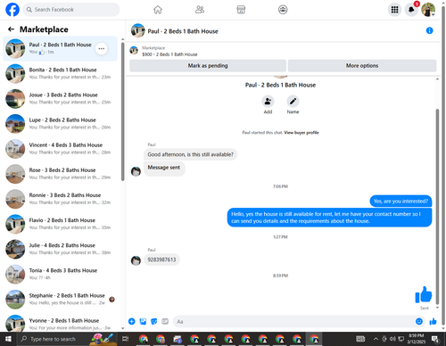This screenshot has width=446, height=346.
Task: Open Julie - 4 Beds 2 Baths House chat
Action: (60, 249)
